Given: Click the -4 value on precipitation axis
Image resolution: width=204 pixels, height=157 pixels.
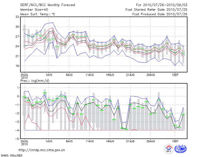Looking at the screenshot, I should pos(17,130).
